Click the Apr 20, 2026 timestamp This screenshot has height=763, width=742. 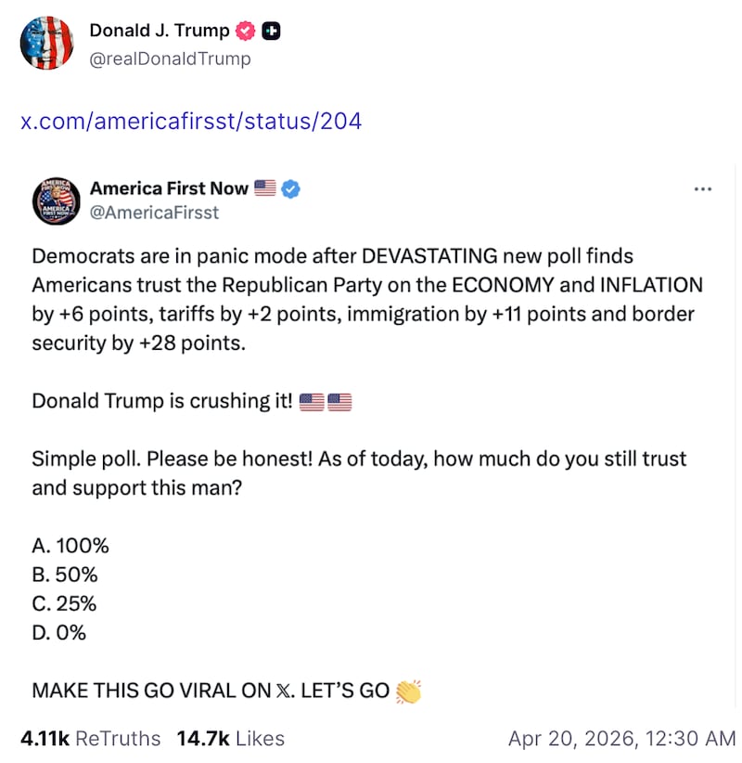pos(623,739)
